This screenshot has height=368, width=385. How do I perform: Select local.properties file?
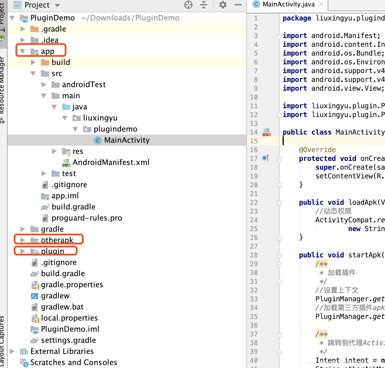(69, 318)
